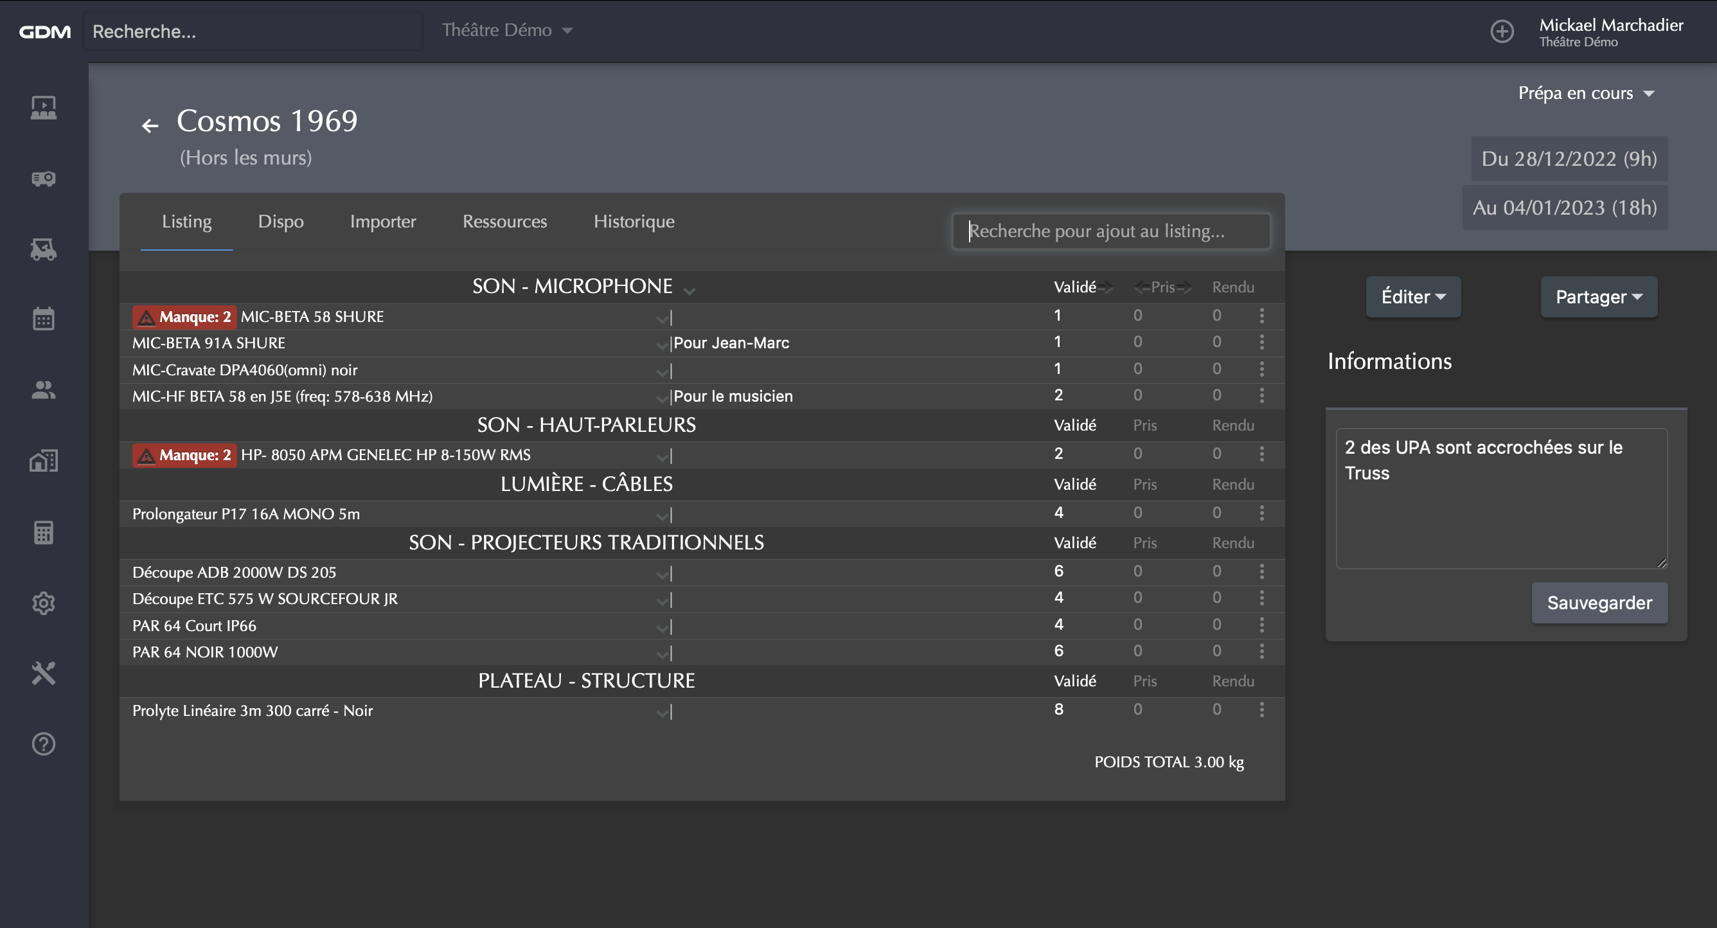Open three-dot menu for MIC-BETA 58 SHURE

pyautogui.click(x=1261, y=316)
